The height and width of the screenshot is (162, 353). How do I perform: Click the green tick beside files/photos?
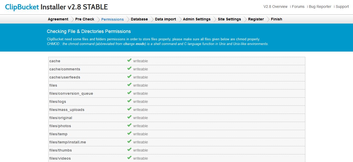tap(129, 125)
